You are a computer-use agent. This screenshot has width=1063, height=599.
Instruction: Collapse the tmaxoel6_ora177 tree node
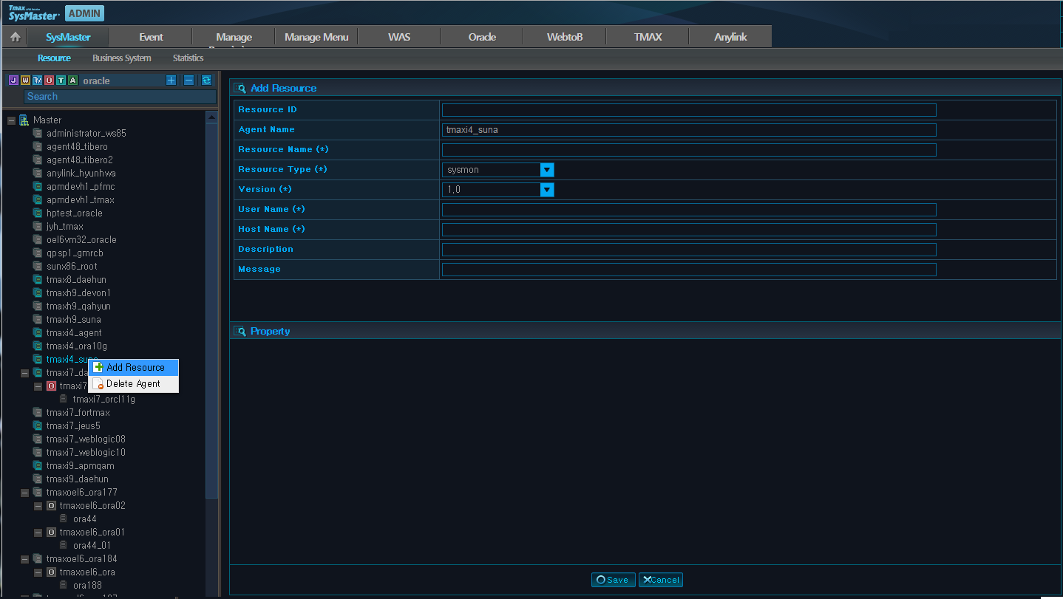pyautogui.click(x=24, y=493)
